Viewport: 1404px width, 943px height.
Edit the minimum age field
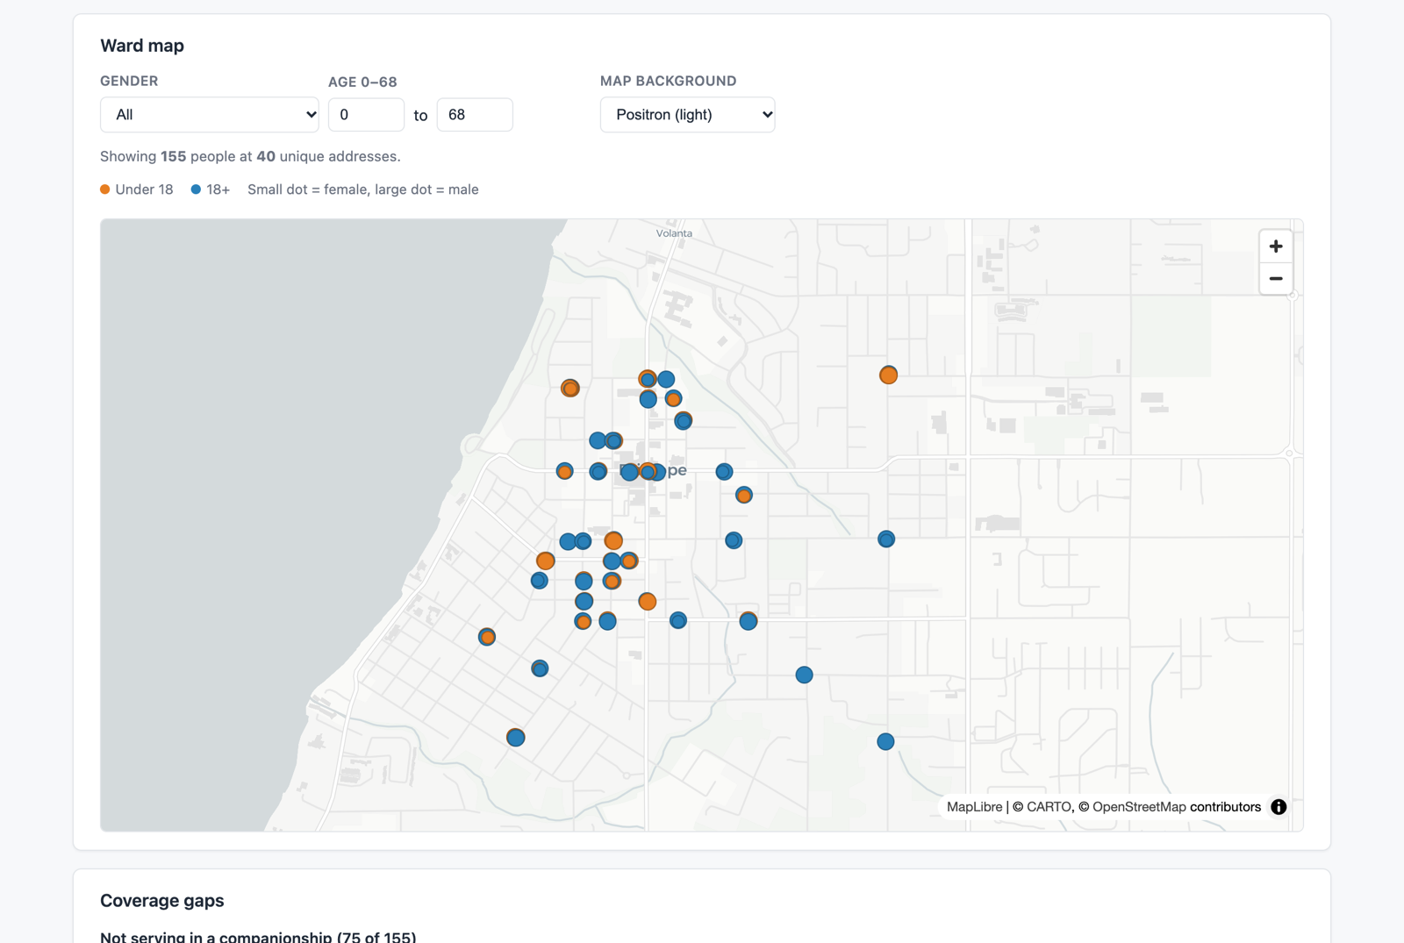pos(366,115)
